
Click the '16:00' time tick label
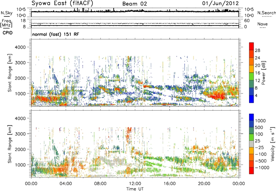[x=169, y=184]
